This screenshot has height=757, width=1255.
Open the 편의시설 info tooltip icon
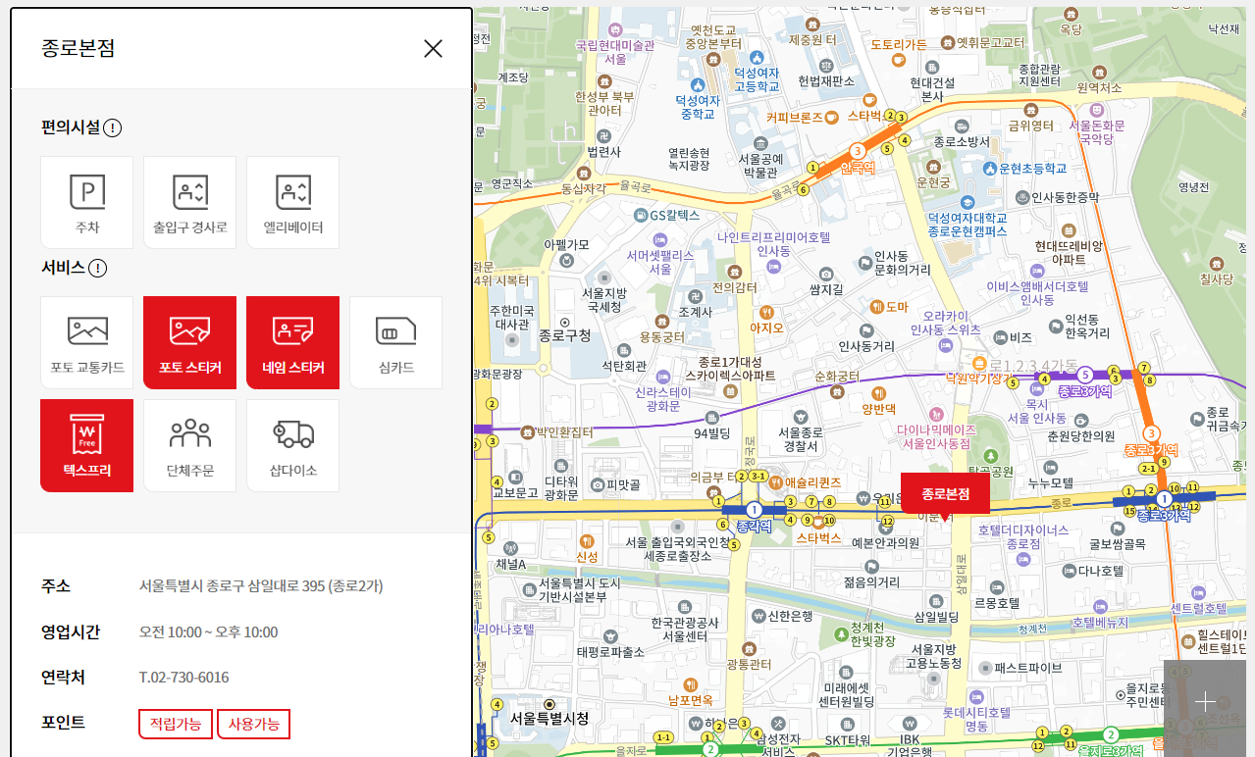point(113,127)
